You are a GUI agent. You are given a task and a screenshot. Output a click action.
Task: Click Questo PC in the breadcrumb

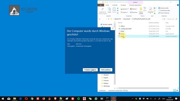(x=118, y=19)
